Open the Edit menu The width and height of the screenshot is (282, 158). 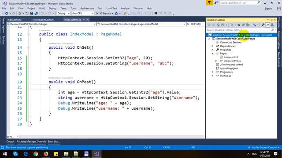tap(12, 8)
